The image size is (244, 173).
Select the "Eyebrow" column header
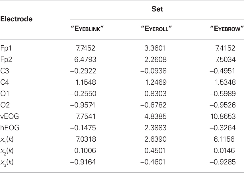[227, 29]
